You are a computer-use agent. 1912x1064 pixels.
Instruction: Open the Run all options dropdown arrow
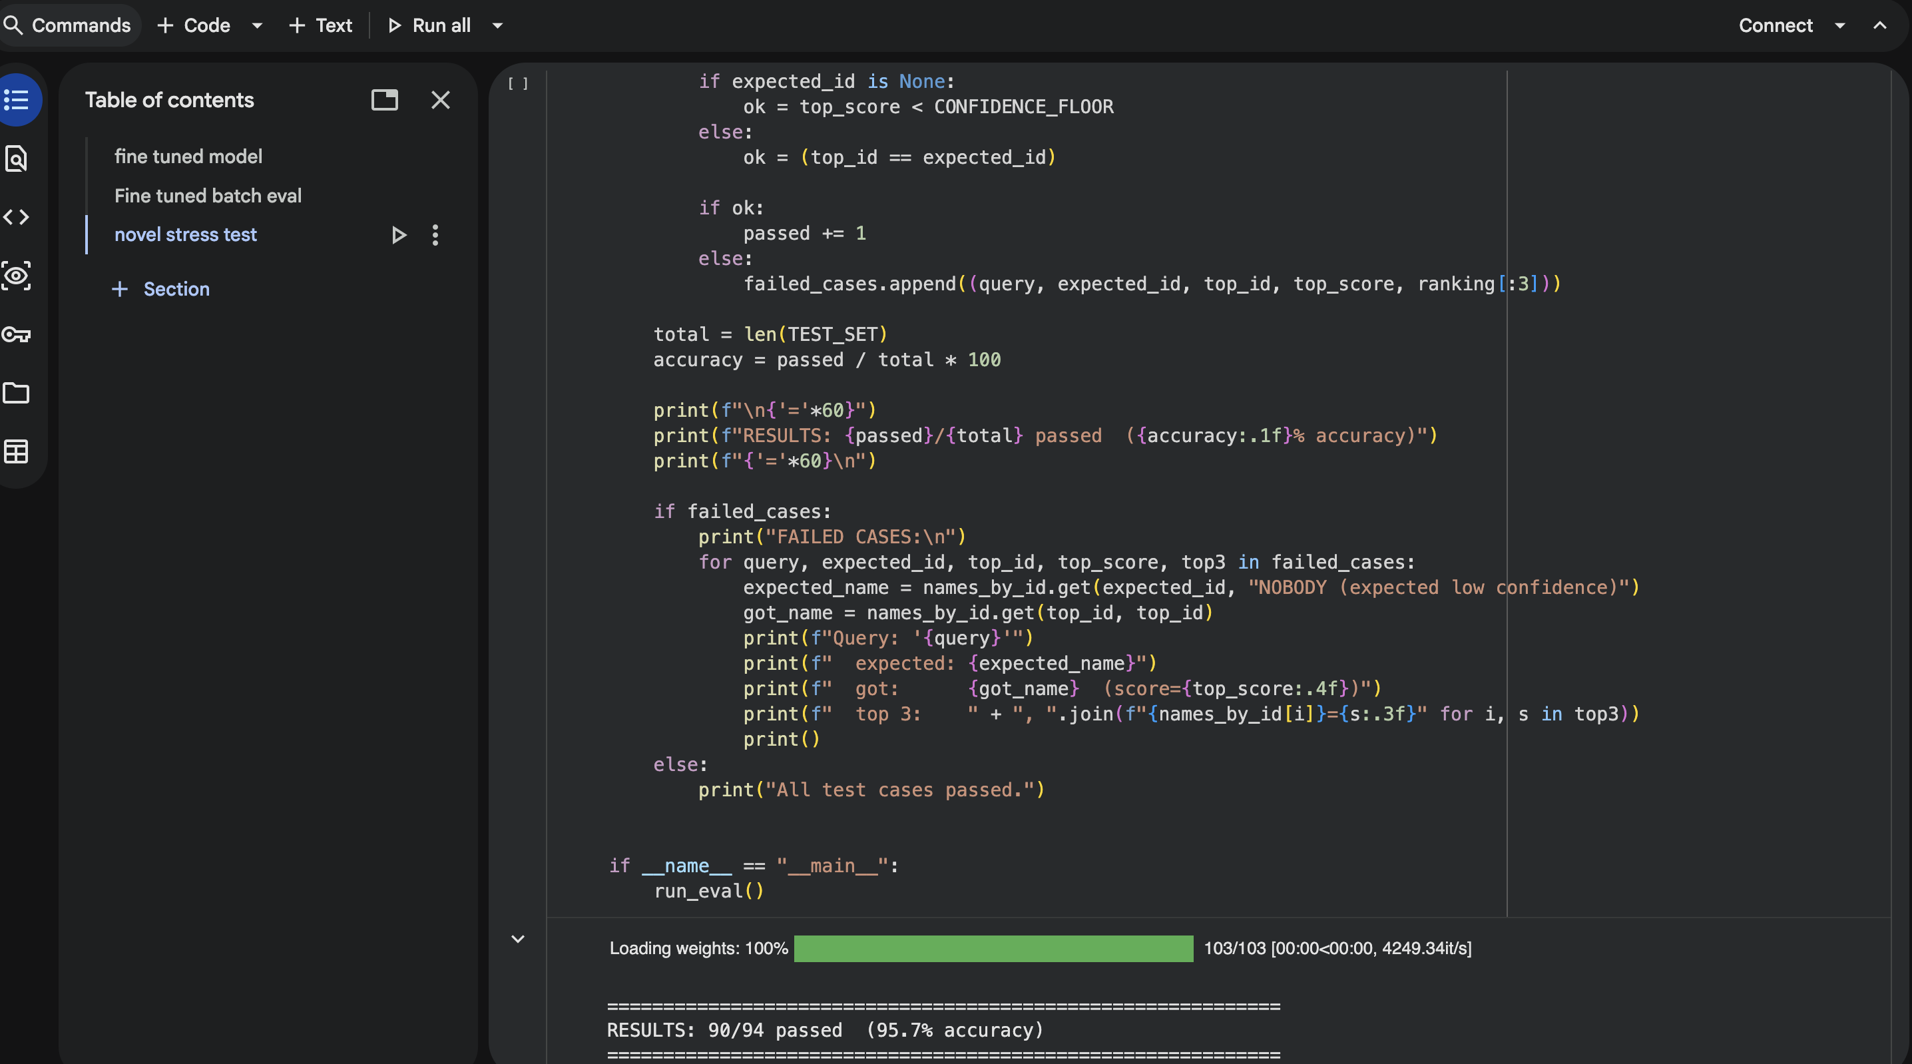coord(498,25)
